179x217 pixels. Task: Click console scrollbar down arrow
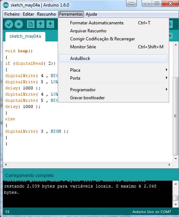tap(176, 204)
